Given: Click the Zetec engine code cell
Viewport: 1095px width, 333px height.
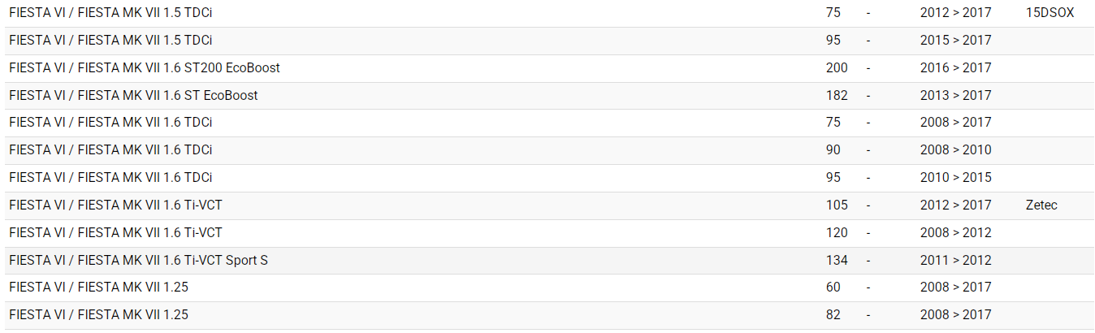Looking at the screenshot, I should coord(1041,205).
